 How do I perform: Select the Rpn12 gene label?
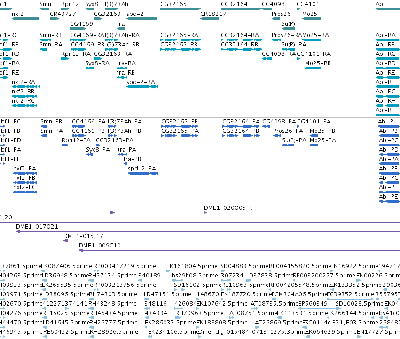tap(70, 4)
